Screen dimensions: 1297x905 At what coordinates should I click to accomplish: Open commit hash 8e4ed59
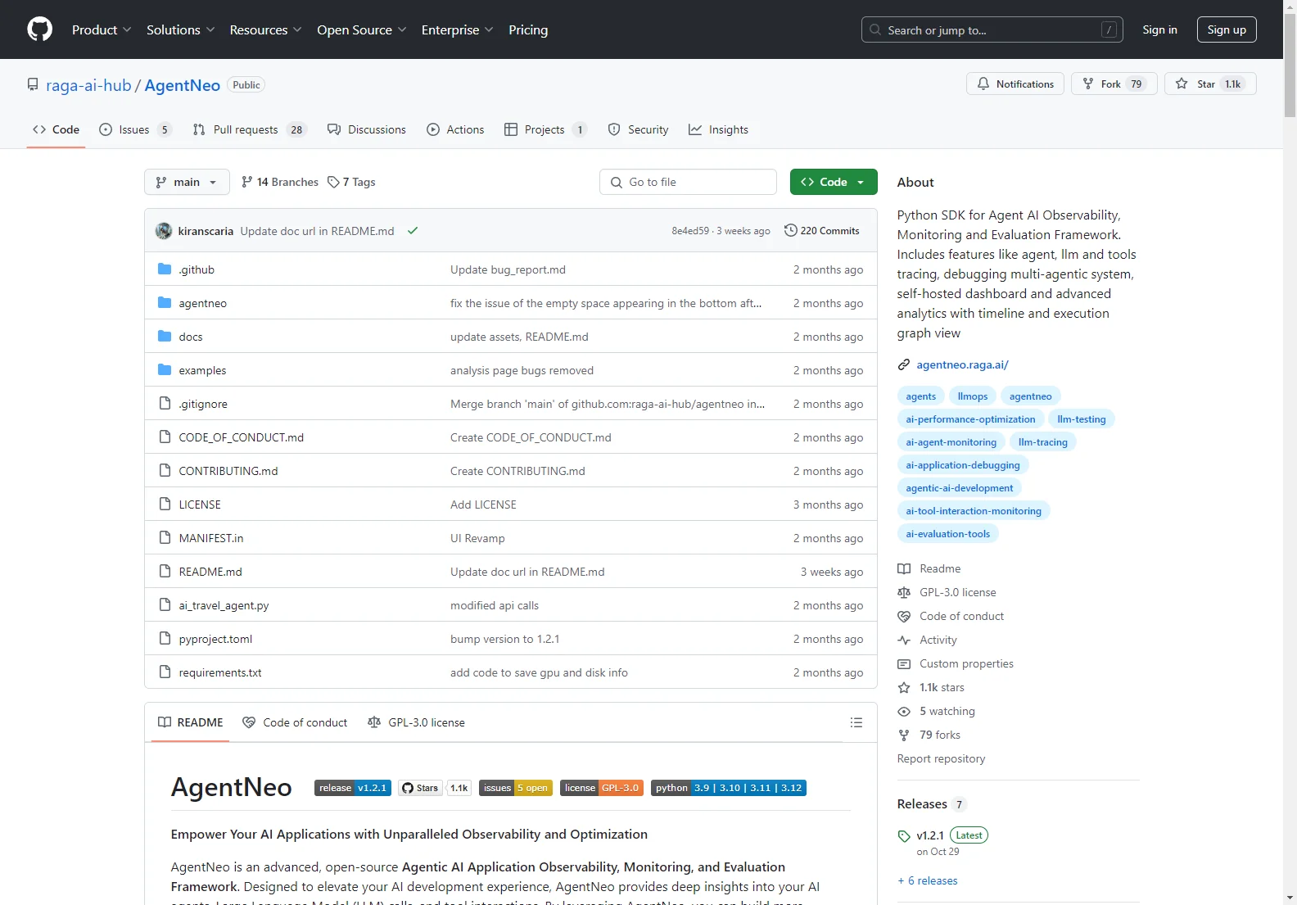(x=690, y=231)
